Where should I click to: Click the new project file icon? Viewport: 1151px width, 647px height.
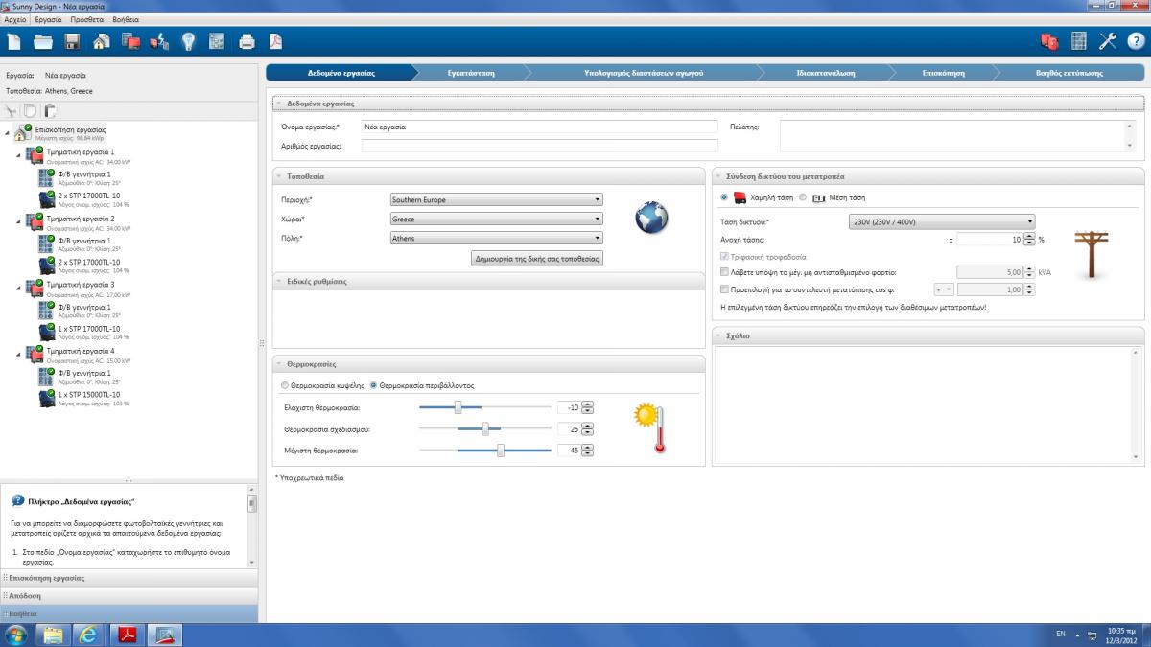pyautogui.click(x=13, y=41)
